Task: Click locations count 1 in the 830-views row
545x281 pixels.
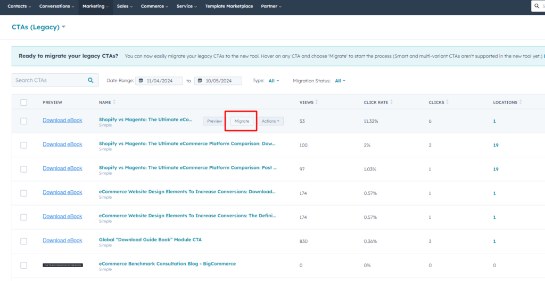Action: (x=494, y=242)
